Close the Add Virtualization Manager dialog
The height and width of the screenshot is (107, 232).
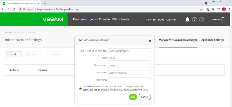pyautogui.click(x=150, y=41)
